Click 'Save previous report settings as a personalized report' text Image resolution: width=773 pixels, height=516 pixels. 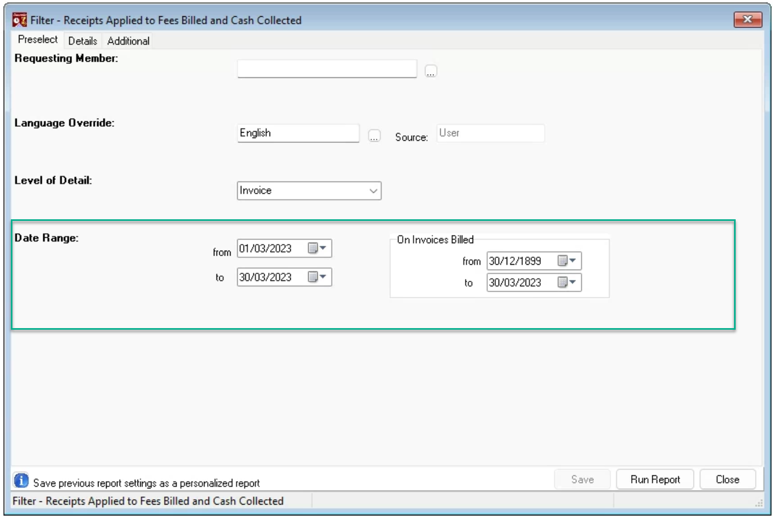[146, 483]
